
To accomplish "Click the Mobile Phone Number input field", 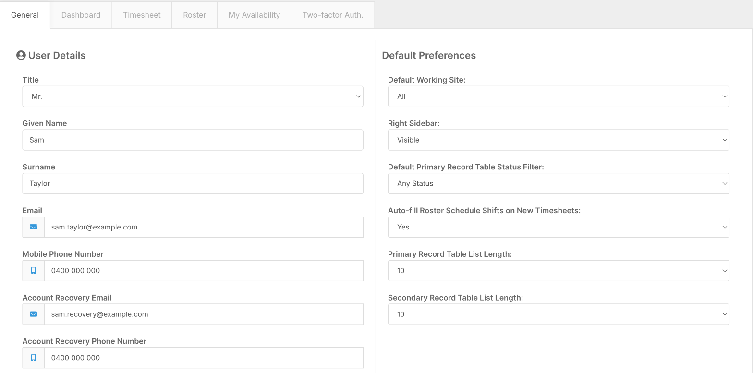I will [x=204, y=271].
